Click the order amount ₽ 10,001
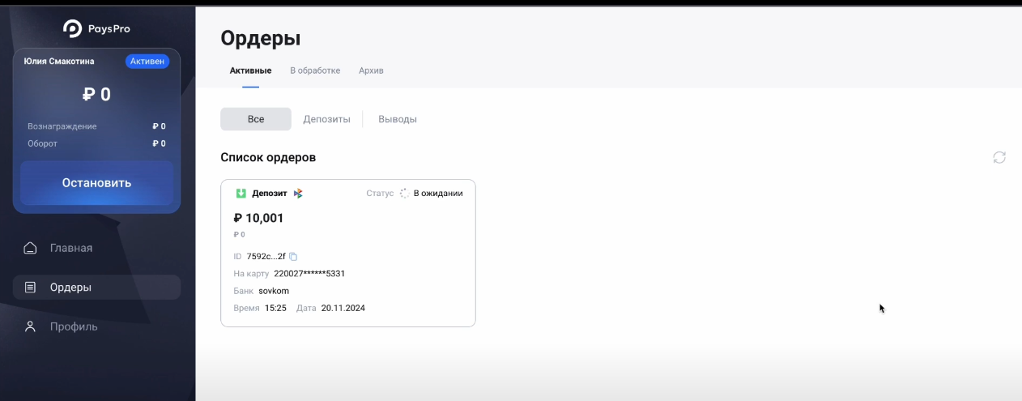 258,218
